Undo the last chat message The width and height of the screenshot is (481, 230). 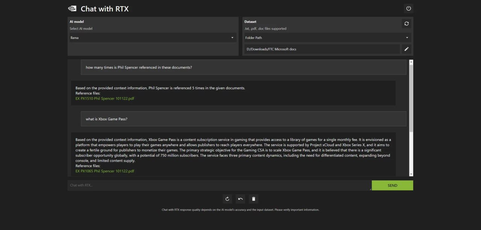pos(240,199)
